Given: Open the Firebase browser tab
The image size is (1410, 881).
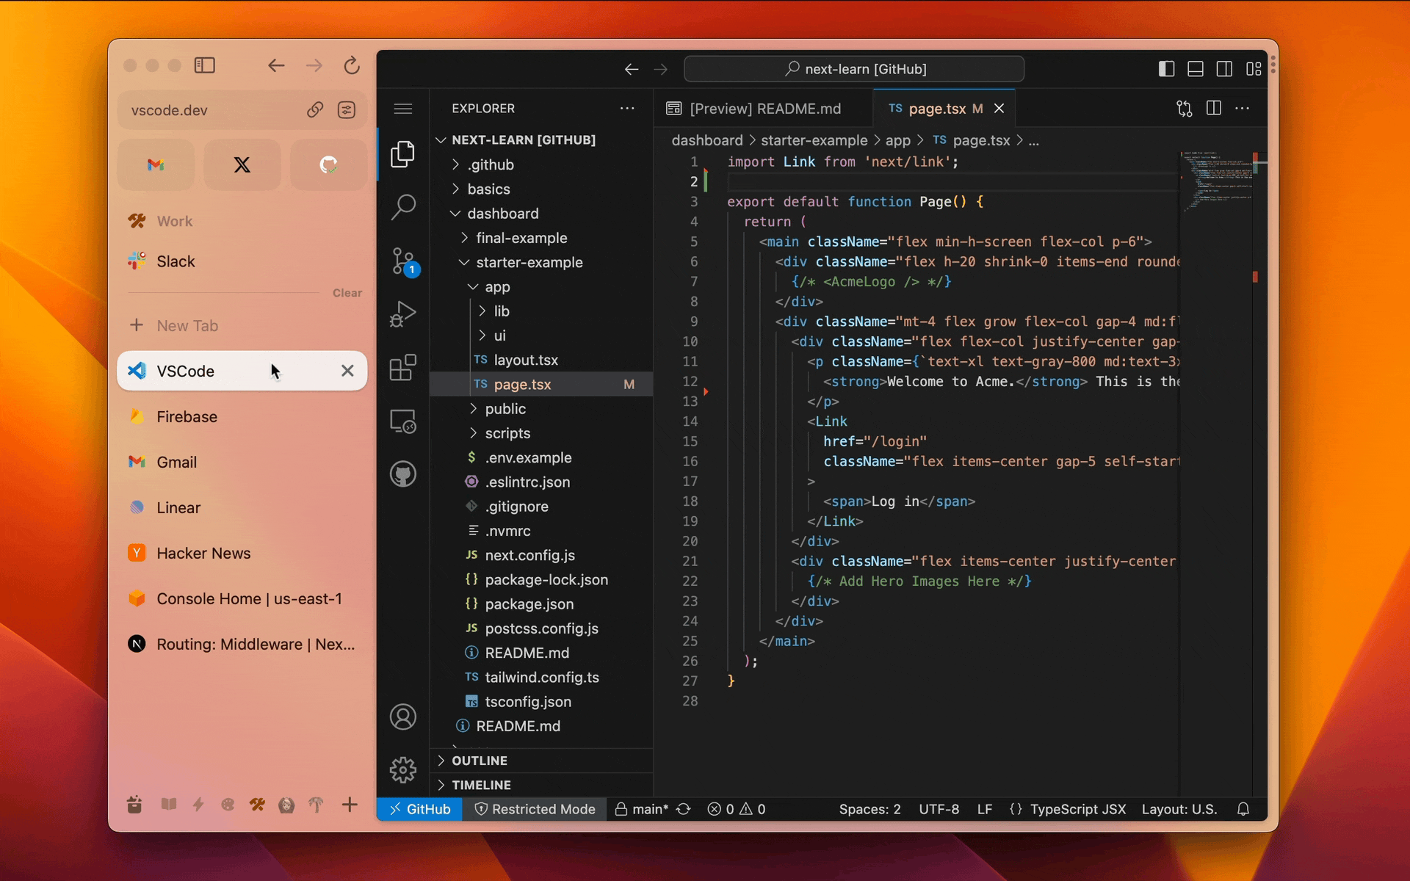Looking at the screenshot, I should 242,416.
